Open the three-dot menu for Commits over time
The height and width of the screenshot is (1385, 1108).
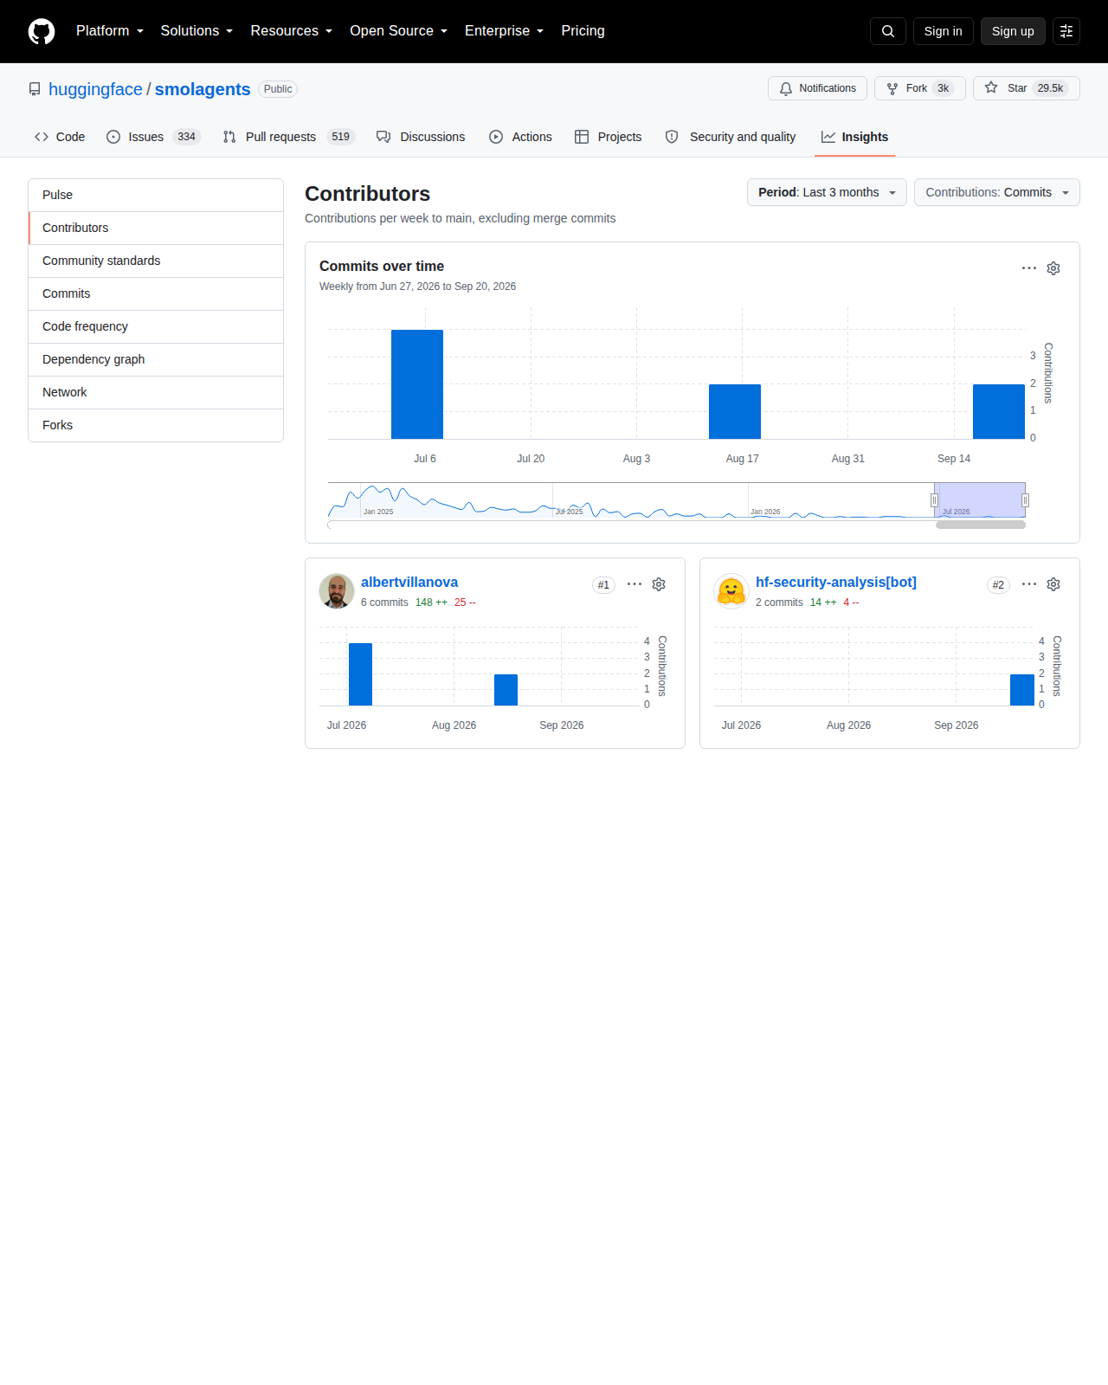pos(1029,268)
